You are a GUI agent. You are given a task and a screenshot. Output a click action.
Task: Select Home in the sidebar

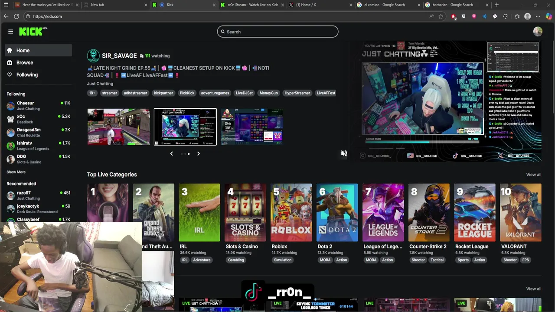(x=38, y=50)
